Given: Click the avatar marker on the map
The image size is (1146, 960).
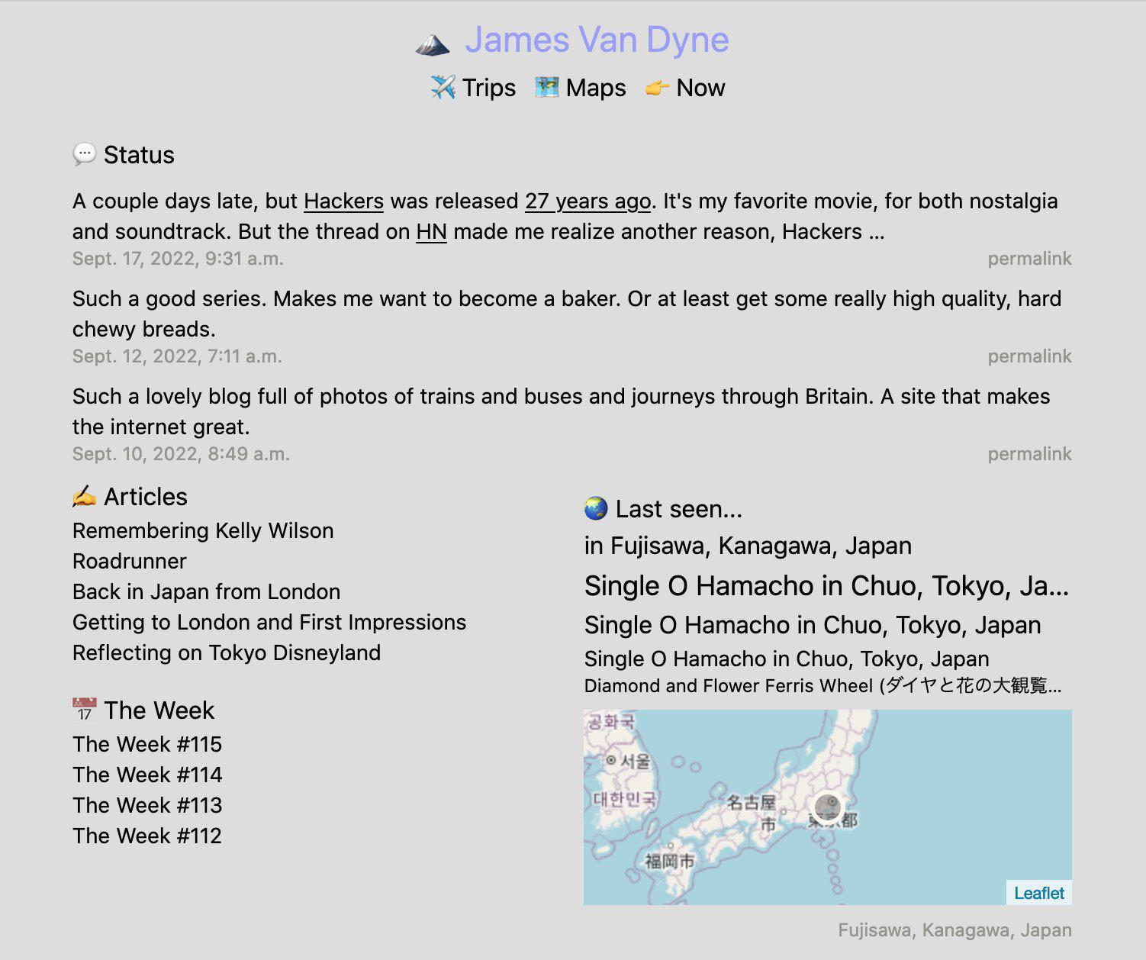Looking at the screenshot, I should click(827, 807).
